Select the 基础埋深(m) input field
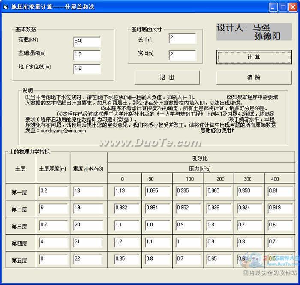 click(x=87, y=55)
